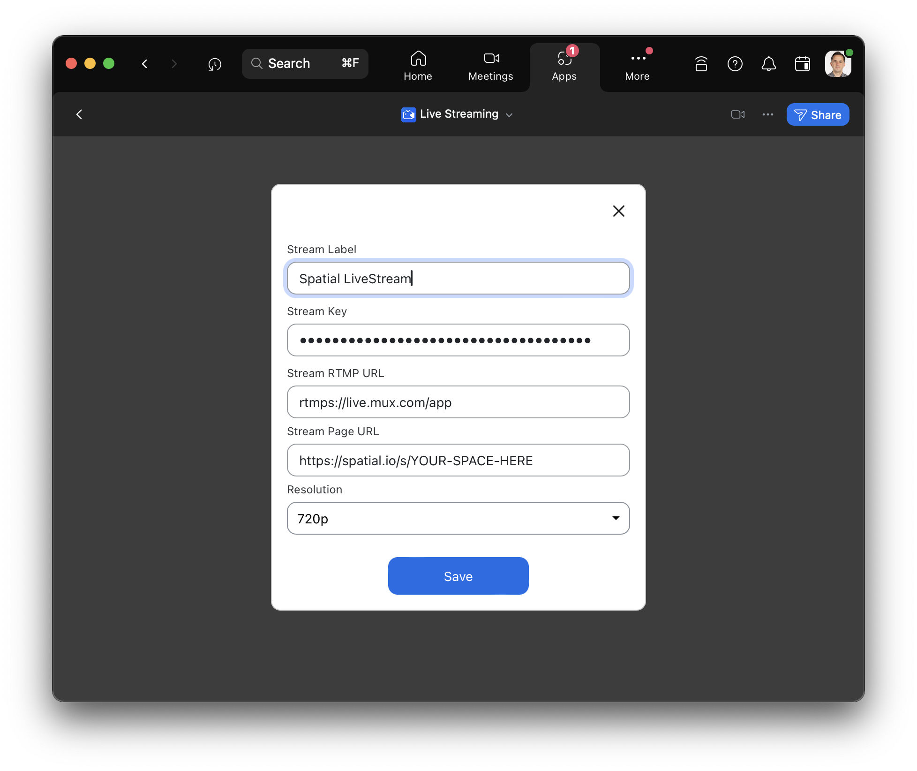Click the help question mark icon
917x771 pixels.
tap(735, 64)
